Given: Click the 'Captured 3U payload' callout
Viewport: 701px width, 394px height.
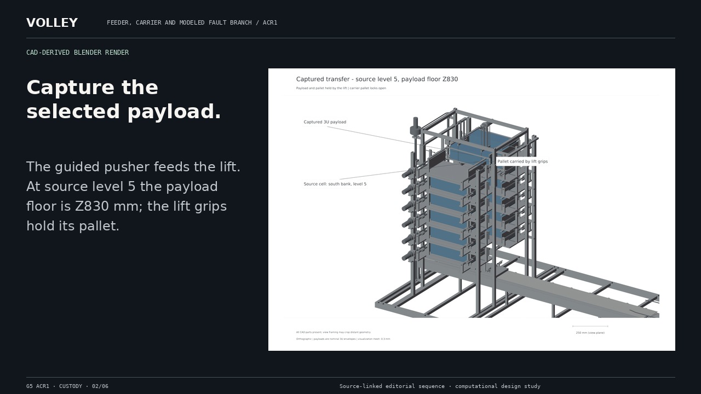Looking at the screenshot, I should (325, 122).
